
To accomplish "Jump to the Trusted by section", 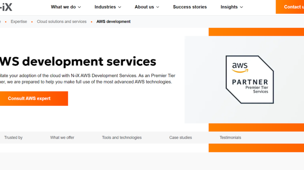I will click(x=14, y=138).
